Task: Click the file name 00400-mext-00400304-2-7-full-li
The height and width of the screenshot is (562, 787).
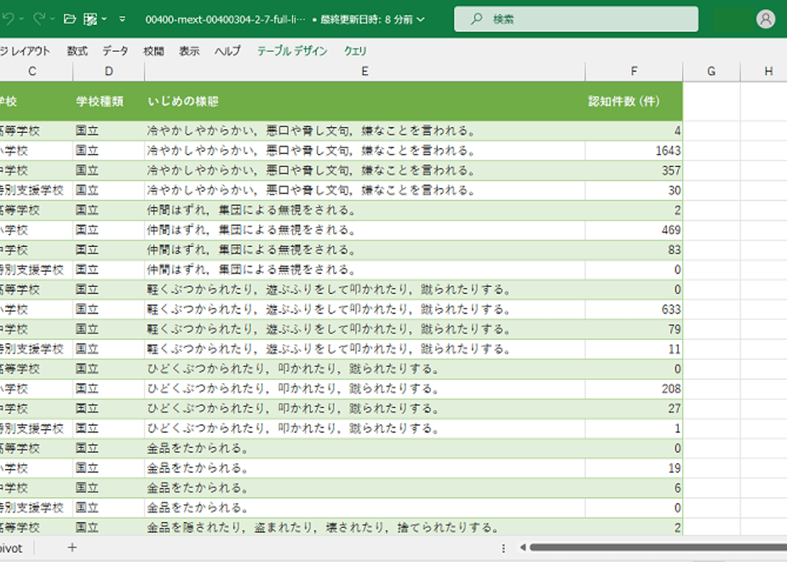Action: (x=225, y=20)
